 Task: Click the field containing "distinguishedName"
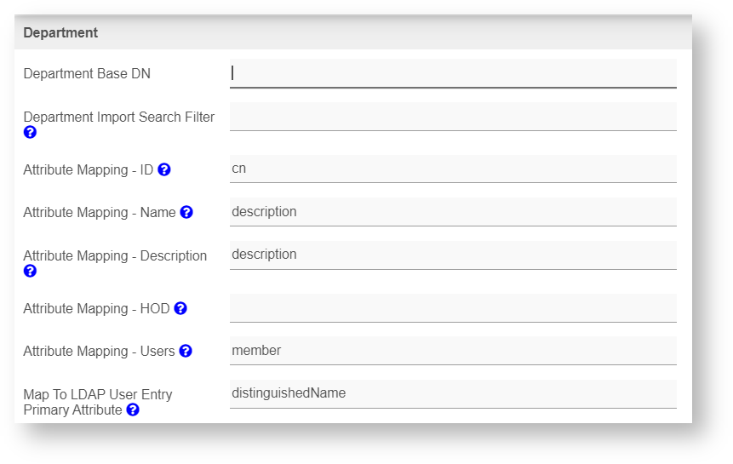[453, 393]
